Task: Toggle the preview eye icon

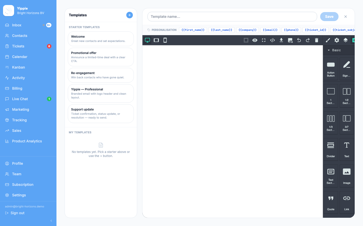Action: tap(255, 40)
